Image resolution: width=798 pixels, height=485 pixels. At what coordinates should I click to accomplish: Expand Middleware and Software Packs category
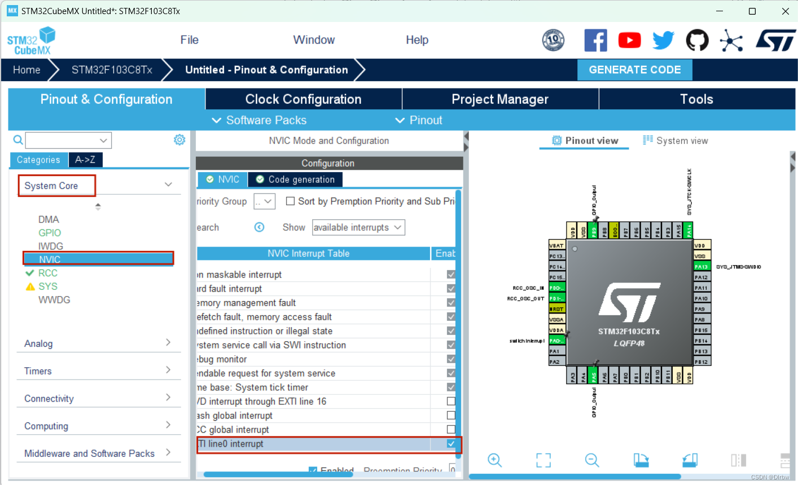[x=168, y=452]
